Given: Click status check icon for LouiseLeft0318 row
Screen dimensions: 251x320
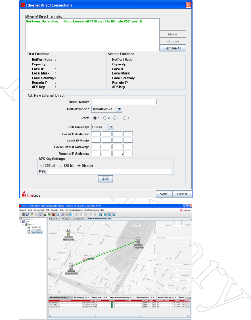Looking at the screenshot, I should [x=112, y=307].
